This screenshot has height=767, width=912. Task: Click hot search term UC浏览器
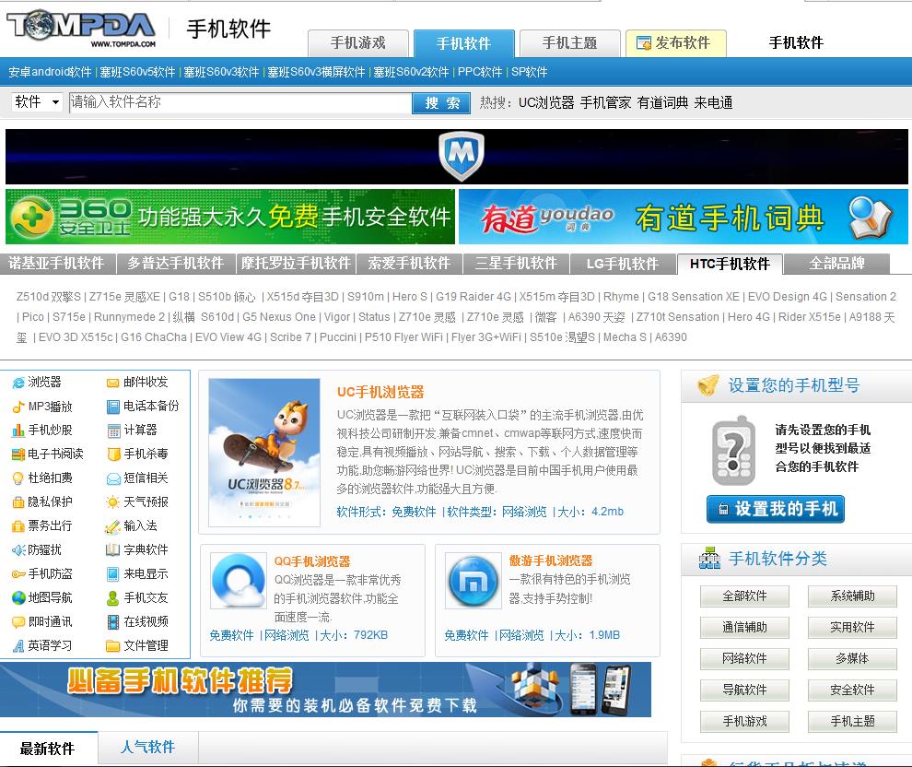coord(546,103)
